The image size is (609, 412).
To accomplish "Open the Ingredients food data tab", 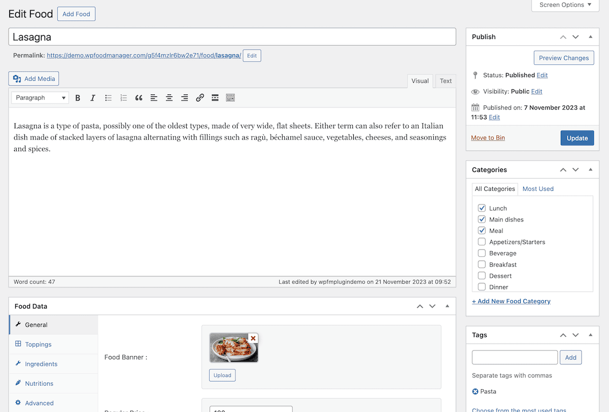I will click(53, 364).
